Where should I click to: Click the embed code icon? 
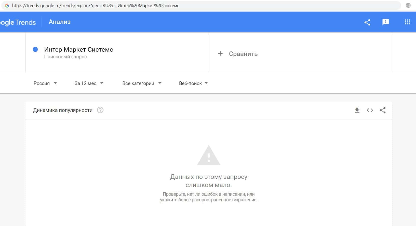point(370,110)
